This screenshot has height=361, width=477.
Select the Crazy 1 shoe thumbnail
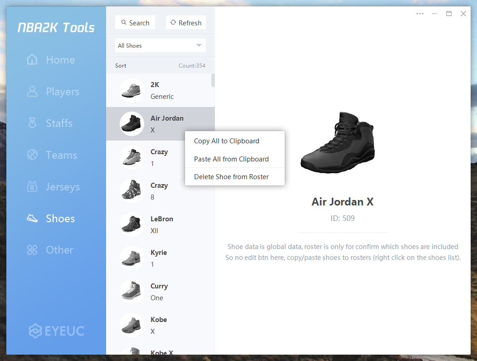click(132, 157)
